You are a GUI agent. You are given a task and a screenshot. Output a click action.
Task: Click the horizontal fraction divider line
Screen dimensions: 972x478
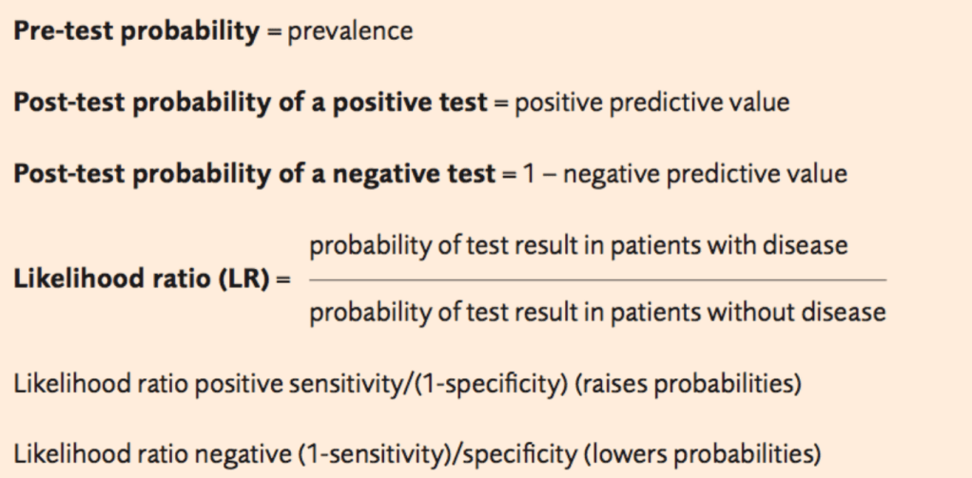(x=597, y=279)
